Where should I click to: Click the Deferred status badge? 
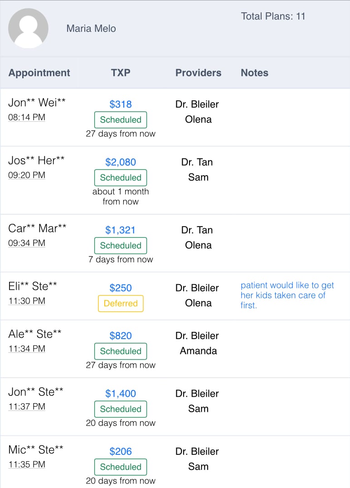[x=121, y=304]
